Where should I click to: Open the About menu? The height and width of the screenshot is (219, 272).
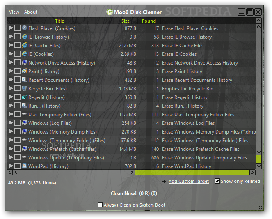coord(31,12)
